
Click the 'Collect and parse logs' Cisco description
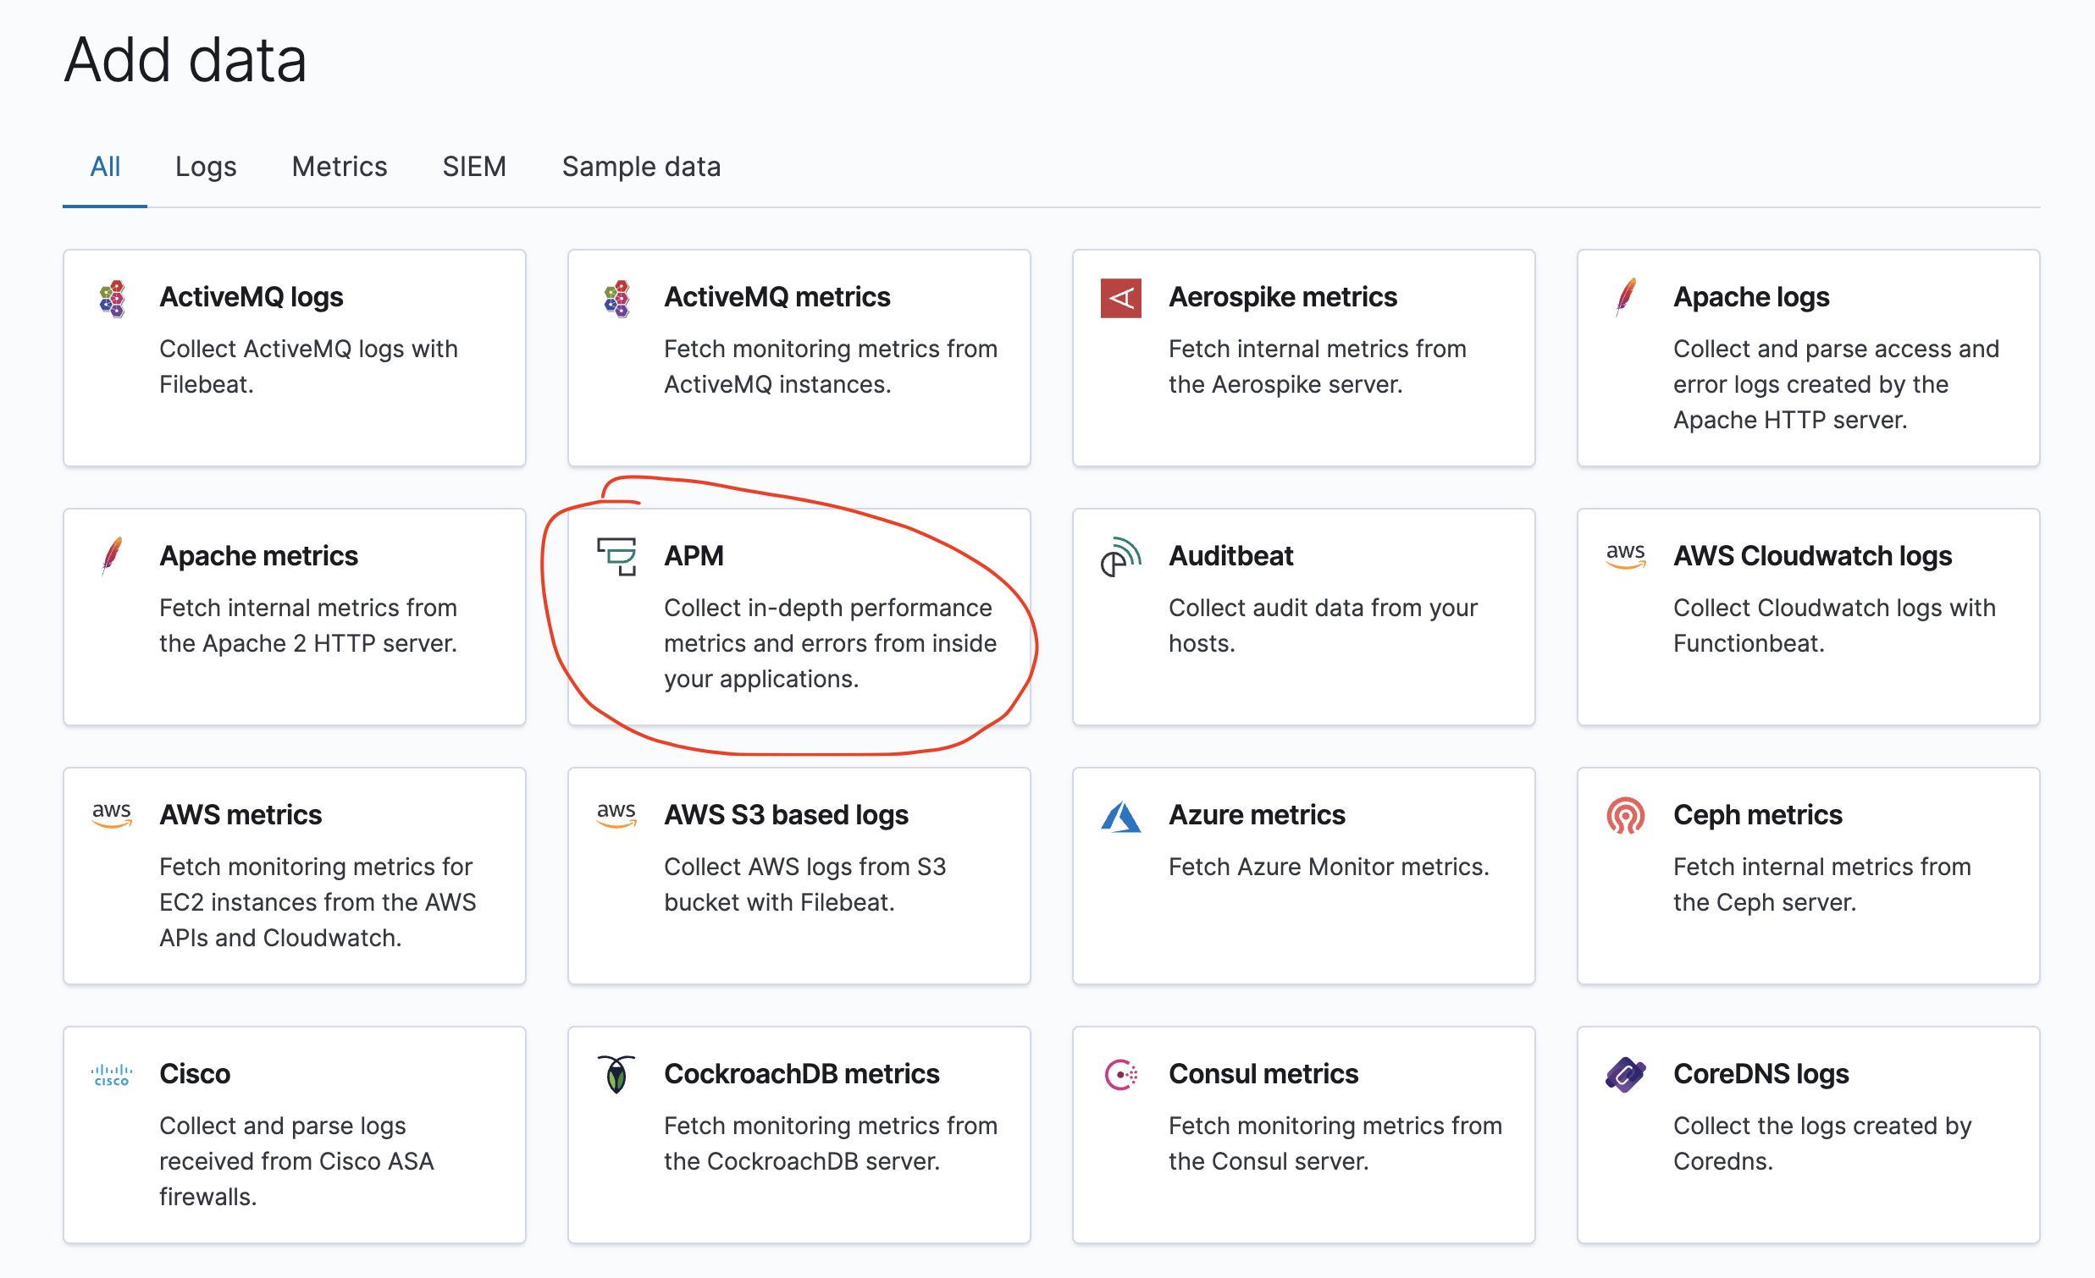(296, 1160)
